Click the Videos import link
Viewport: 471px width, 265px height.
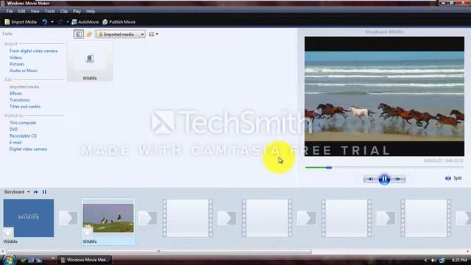(x=15, y=57)
